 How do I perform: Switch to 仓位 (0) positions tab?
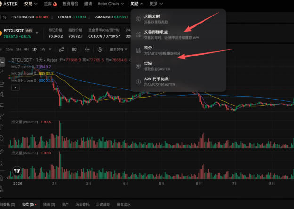29,204
